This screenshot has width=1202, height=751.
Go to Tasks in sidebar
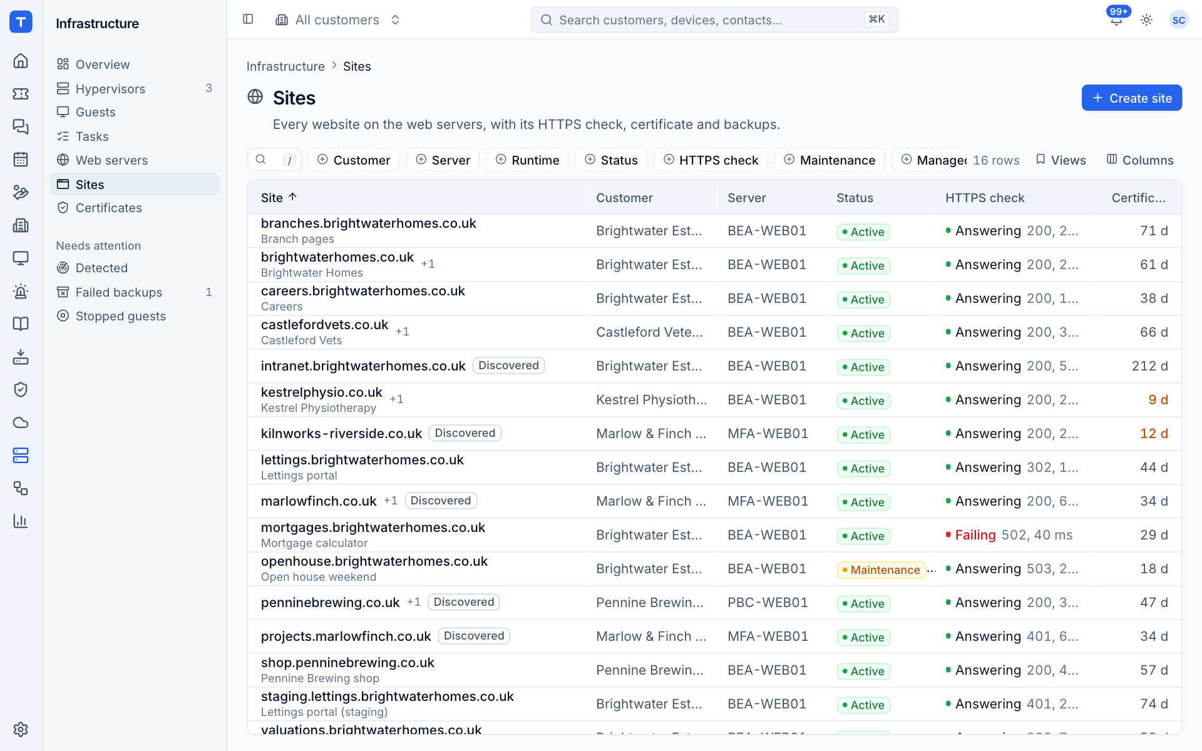[x=135, y=136]
